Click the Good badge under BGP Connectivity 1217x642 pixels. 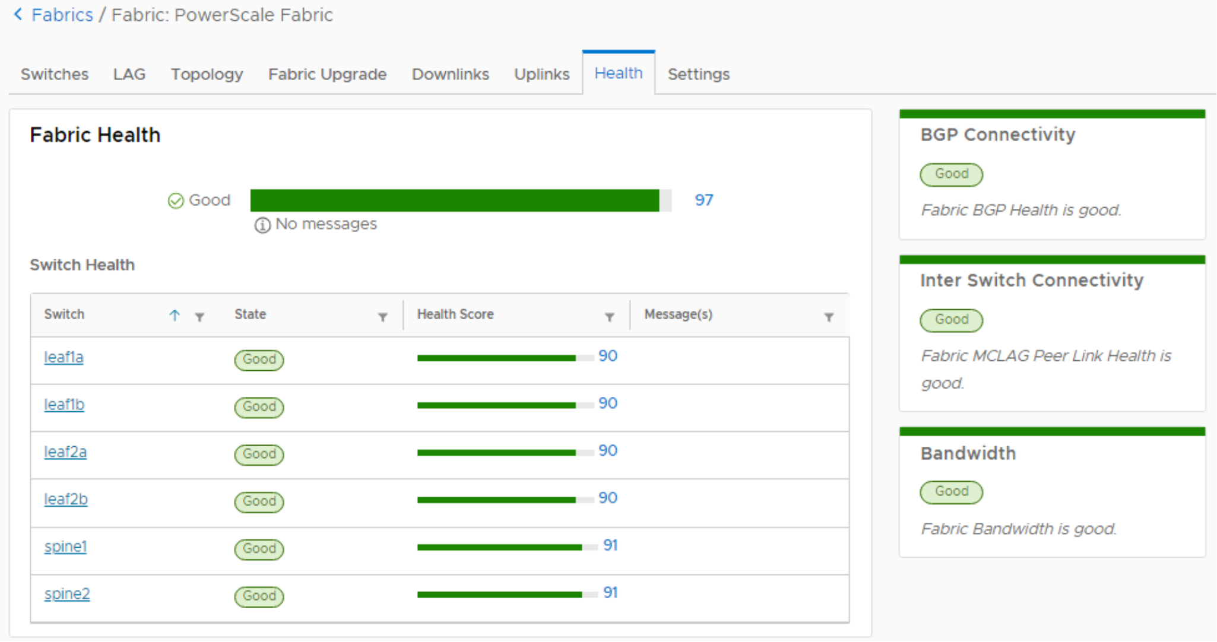[x=952, y=174]
